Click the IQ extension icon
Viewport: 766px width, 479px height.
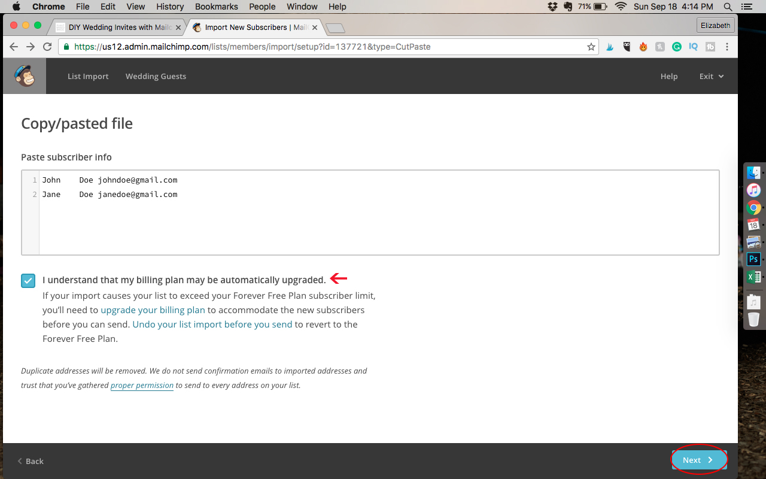[x=694, y=47]
